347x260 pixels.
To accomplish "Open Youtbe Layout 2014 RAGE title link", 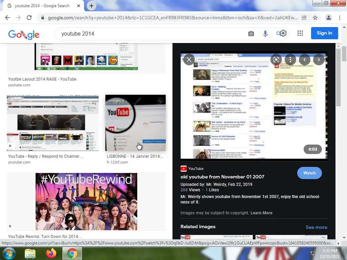I will point(42,79).
